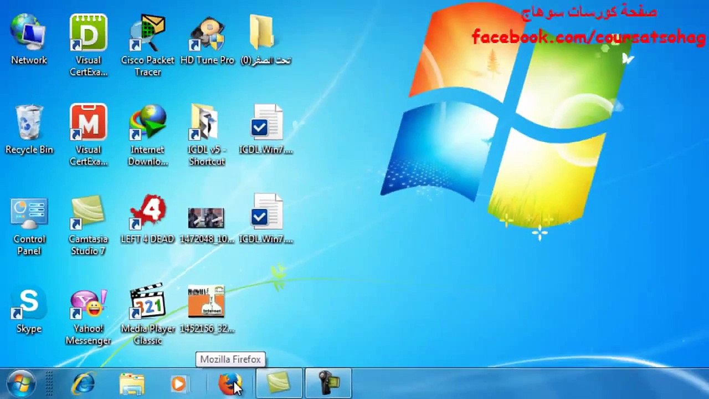This screenshot has width=709, height=399.
Task: Select the ICDL v5 - Shortcut folder
Action: pyautogui.click(x=207, y=135)
